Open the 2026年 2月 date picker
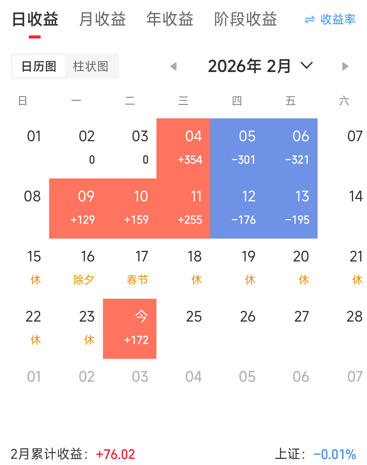367x465 pixels. pos(249,66)
